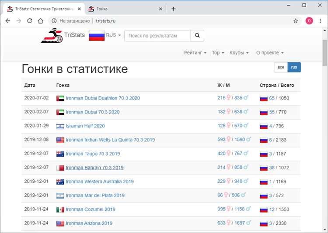Open the О проекте dropdown menu
The width and height of the screenshot is (328, 233).
[270, 53]
